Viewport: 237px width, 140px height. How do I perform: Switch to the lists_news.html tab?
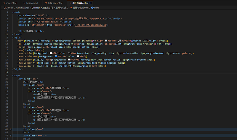(55, 3)
